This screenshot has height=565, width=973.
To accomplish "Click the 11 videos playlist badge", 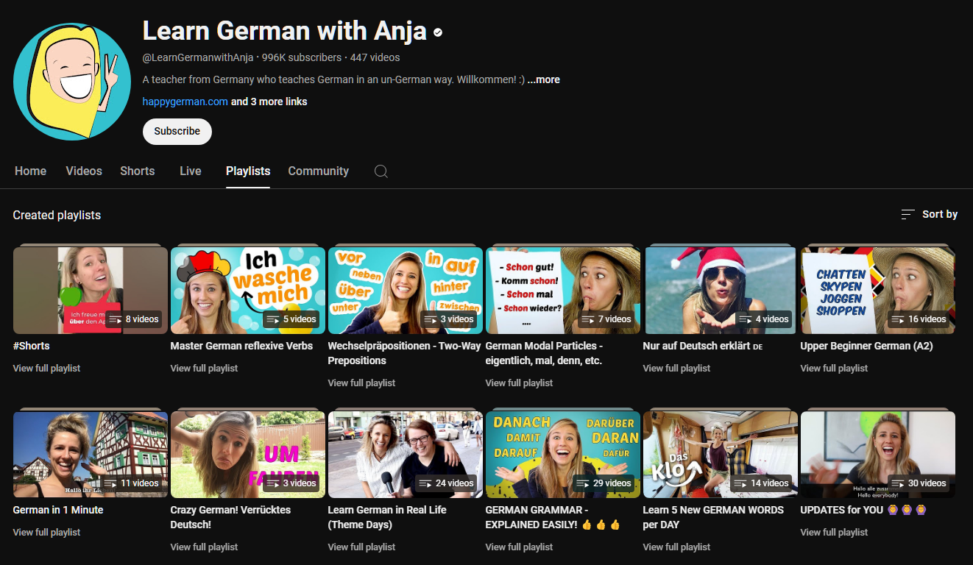I will [x=131, y=483].
